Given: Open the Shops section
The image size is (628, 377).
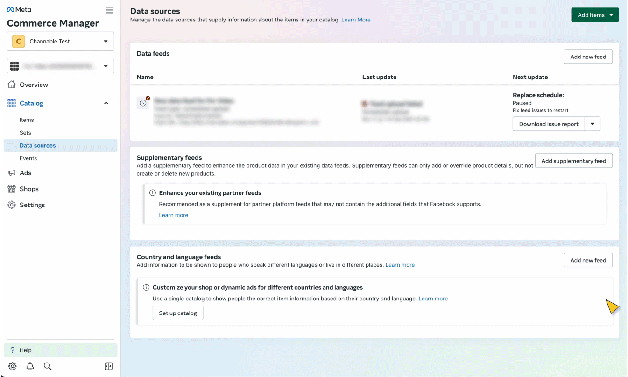Looking at the screenshot, I should pyautogui.click(x=29, y=189).
